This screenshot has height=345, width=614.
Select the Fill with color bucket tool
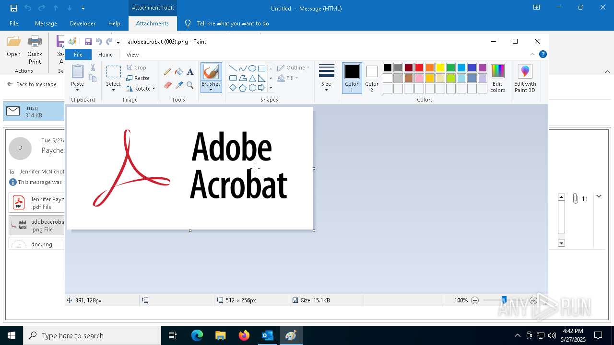coord(179,72)
